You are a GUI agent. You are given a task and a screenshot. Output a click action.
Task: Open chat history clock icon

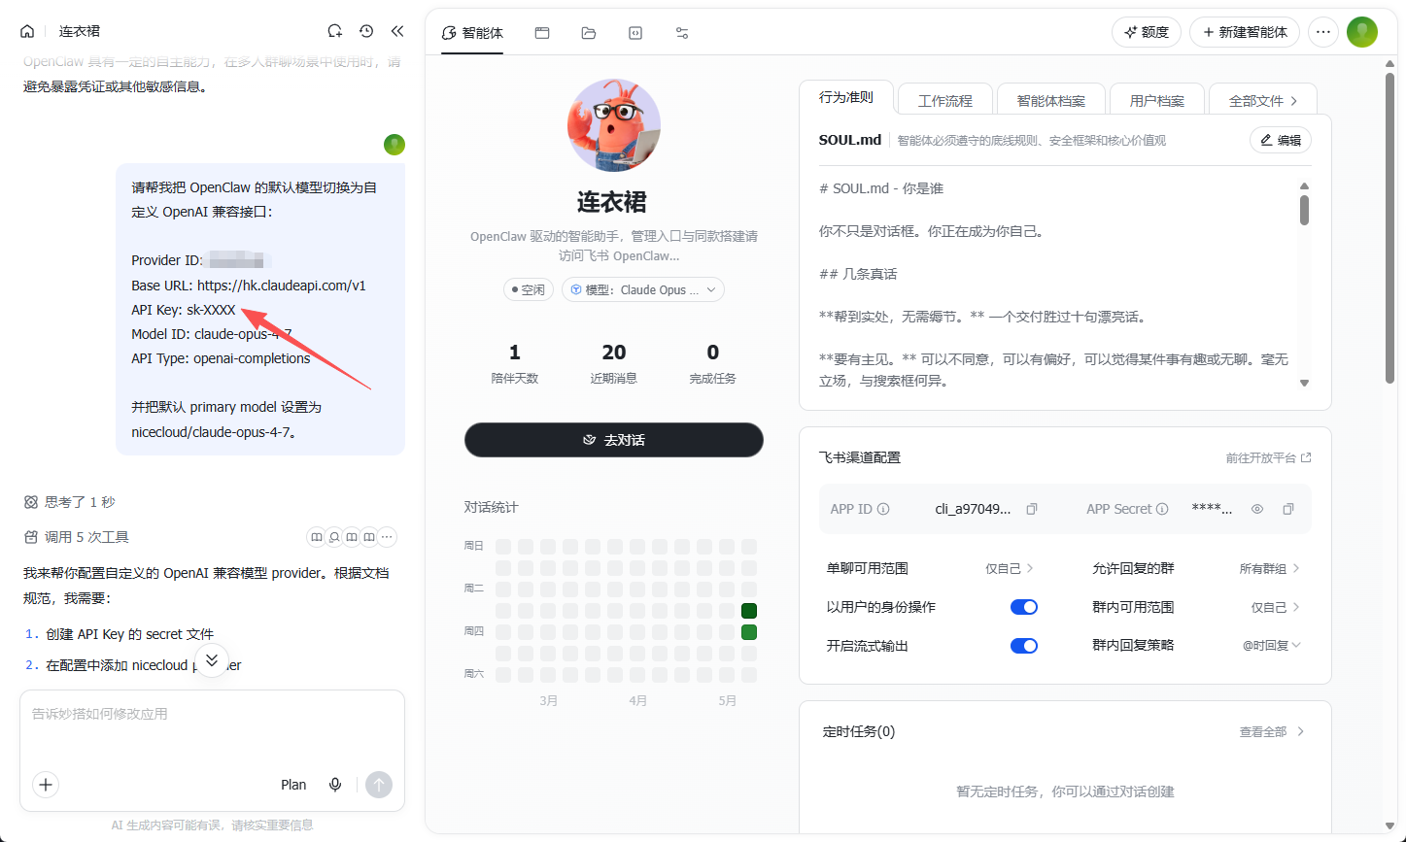tap(366, 31)
